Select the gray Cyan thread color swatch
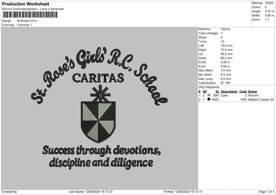Screen dimensions: 276x195 (209, 95)
